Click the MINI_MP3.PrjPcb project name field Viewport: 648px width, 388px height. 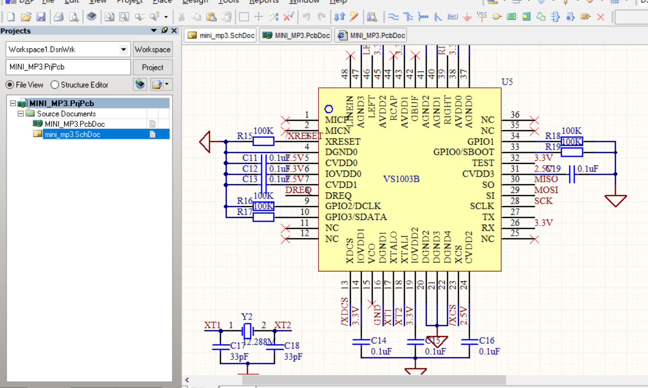click(68, 67)
